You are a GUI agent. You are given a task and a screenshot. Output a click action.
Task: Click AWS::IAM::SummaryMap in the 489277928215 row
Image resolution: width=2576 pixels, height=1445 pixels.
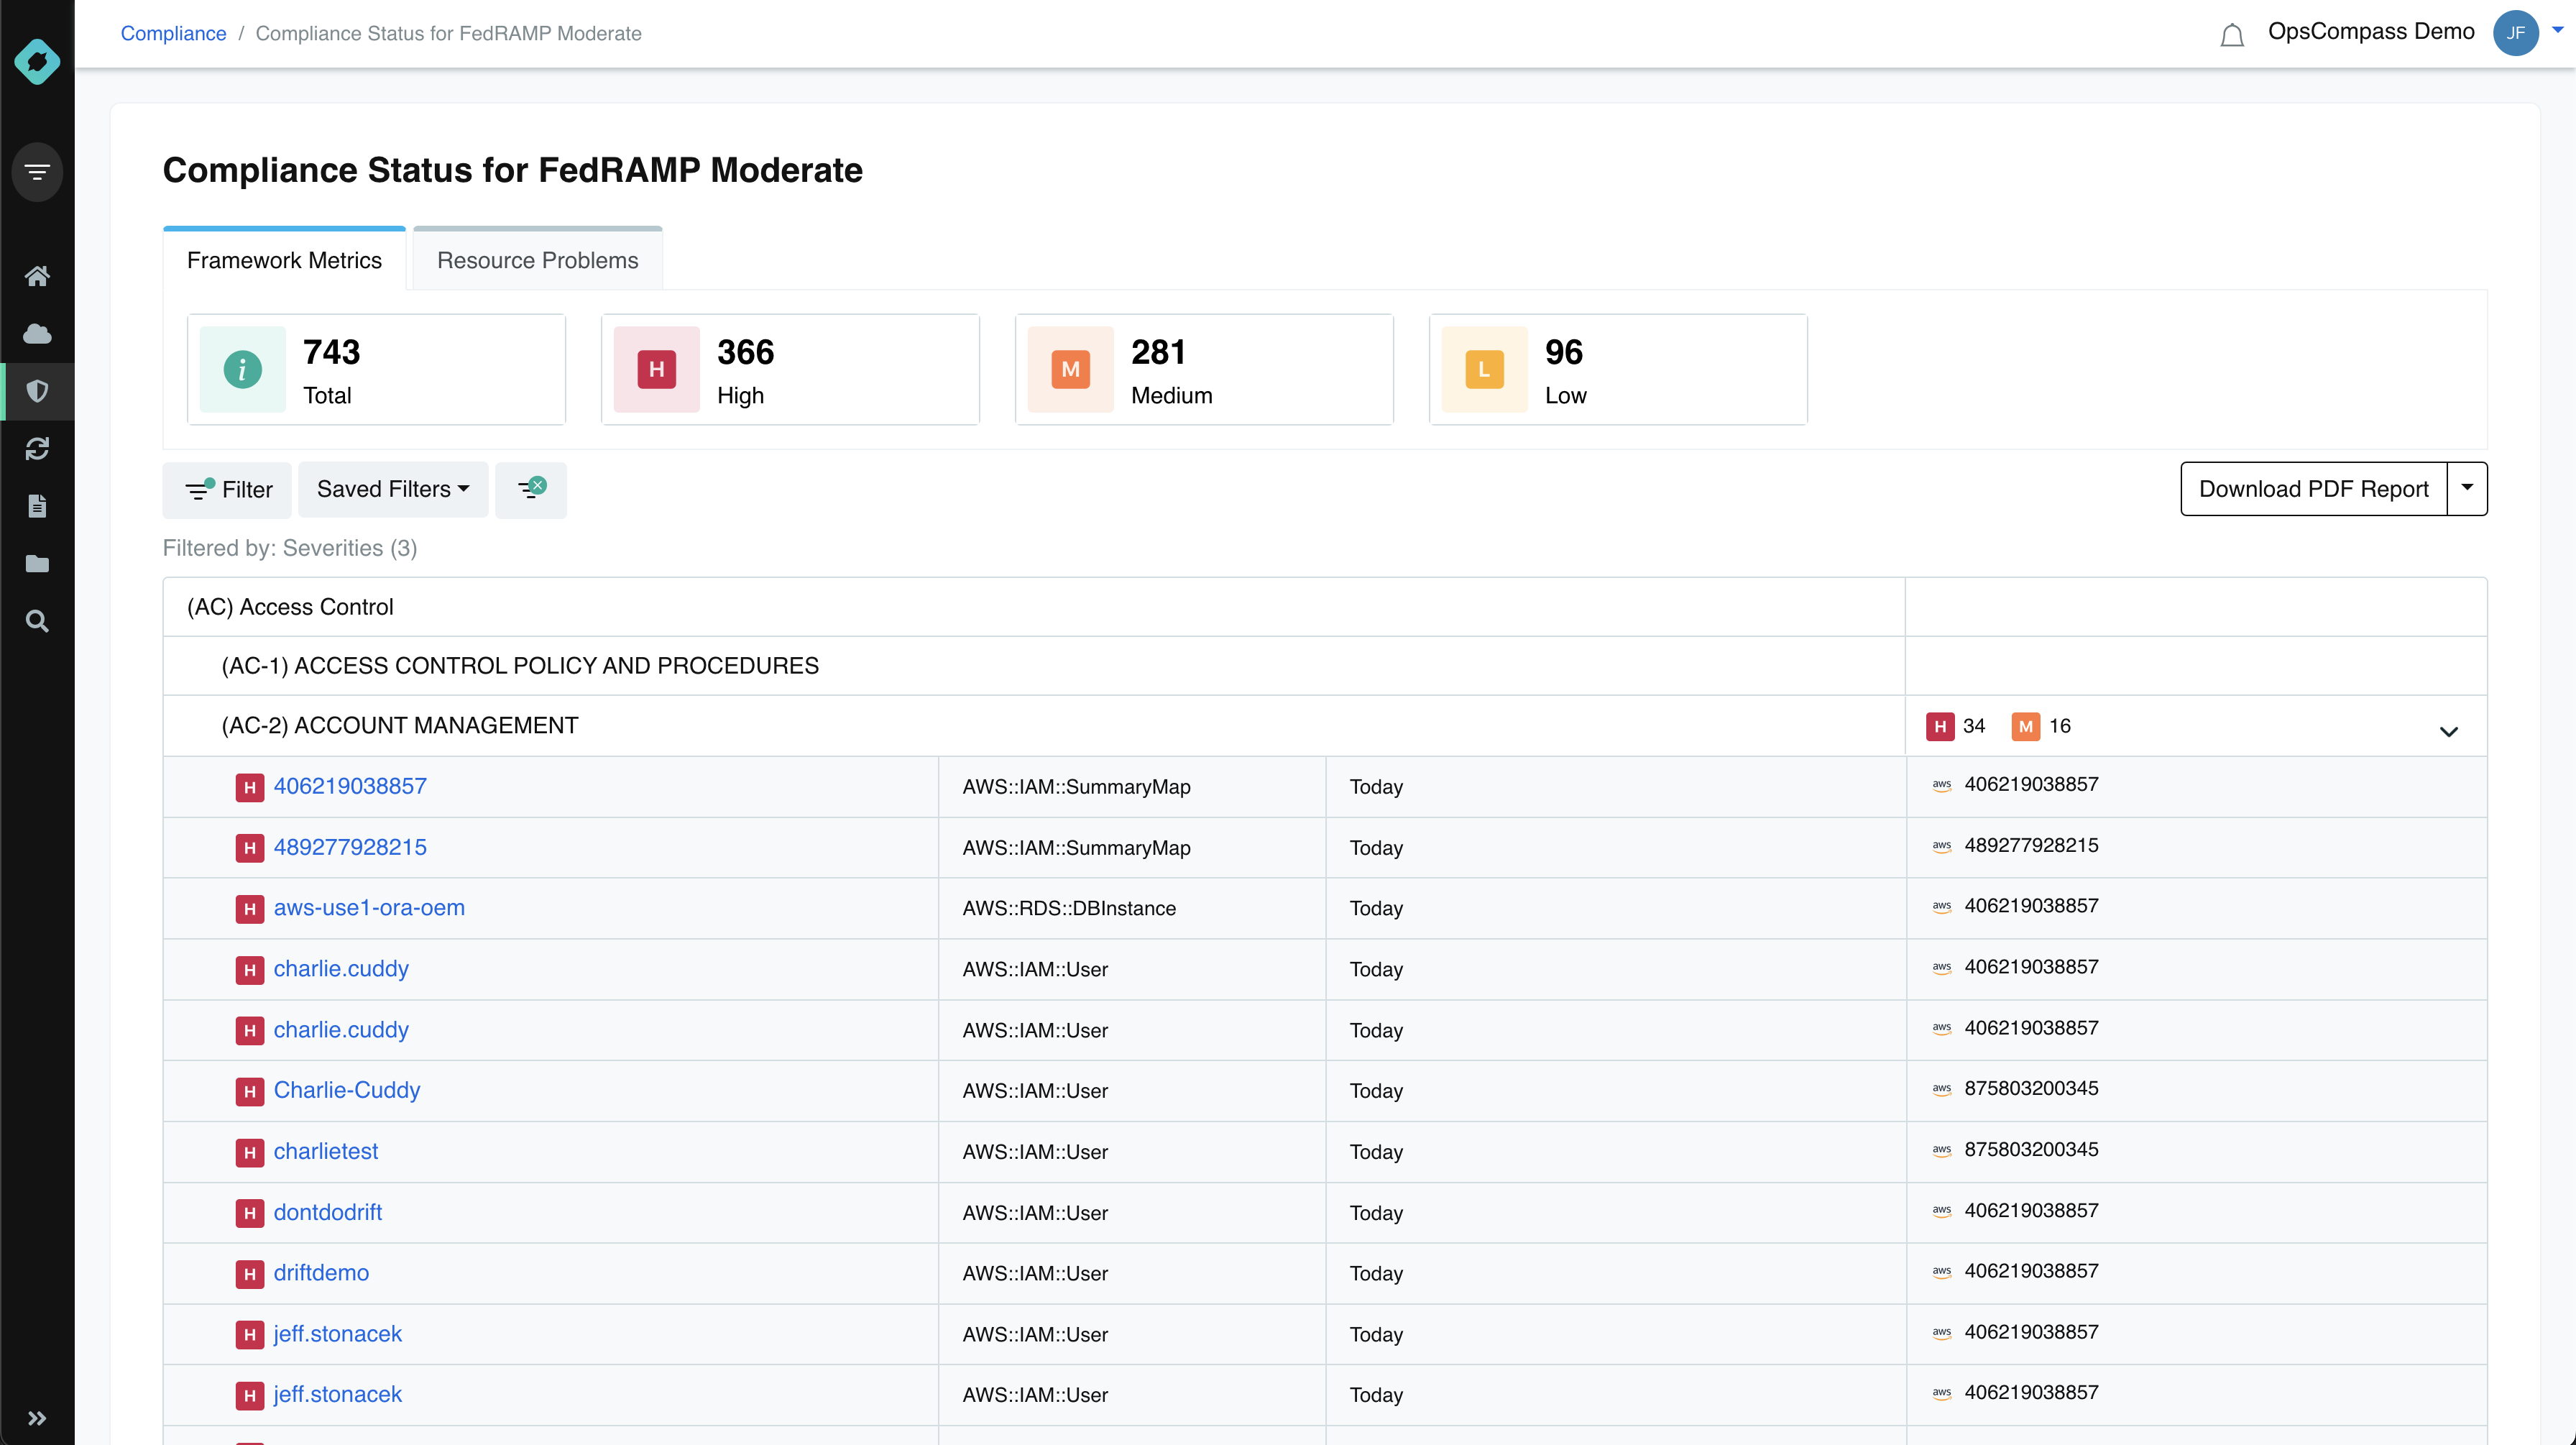point(1076,847)
